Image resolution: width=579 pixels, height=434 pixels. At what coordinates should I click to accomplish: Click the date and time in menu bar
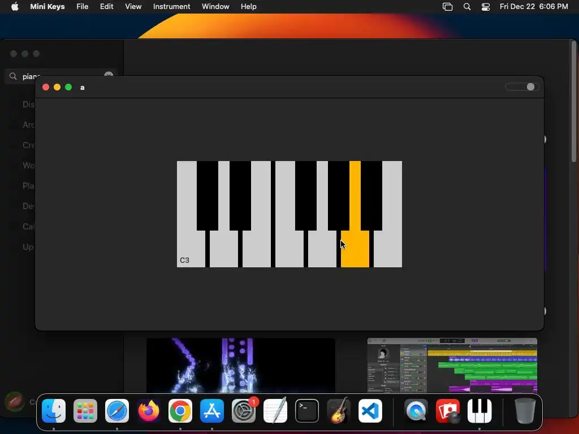click(x=534, y=7)
